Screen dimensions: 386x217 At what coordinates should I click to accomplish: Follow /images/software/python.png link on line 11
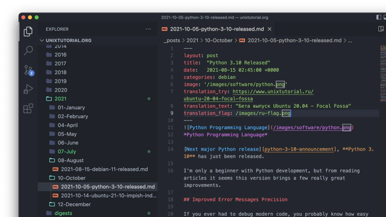312,127
